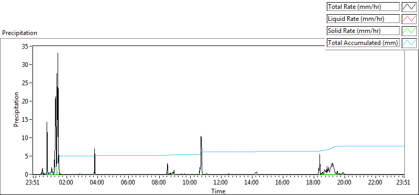The height and width of the screenshot is (195, 419).
Task: Click the 5 value on y-axis
Action: (27, 156)
